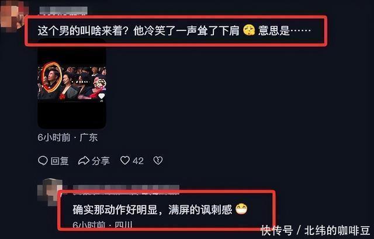Select the reply text 确实那动作好明显

[x=115, y=209]
